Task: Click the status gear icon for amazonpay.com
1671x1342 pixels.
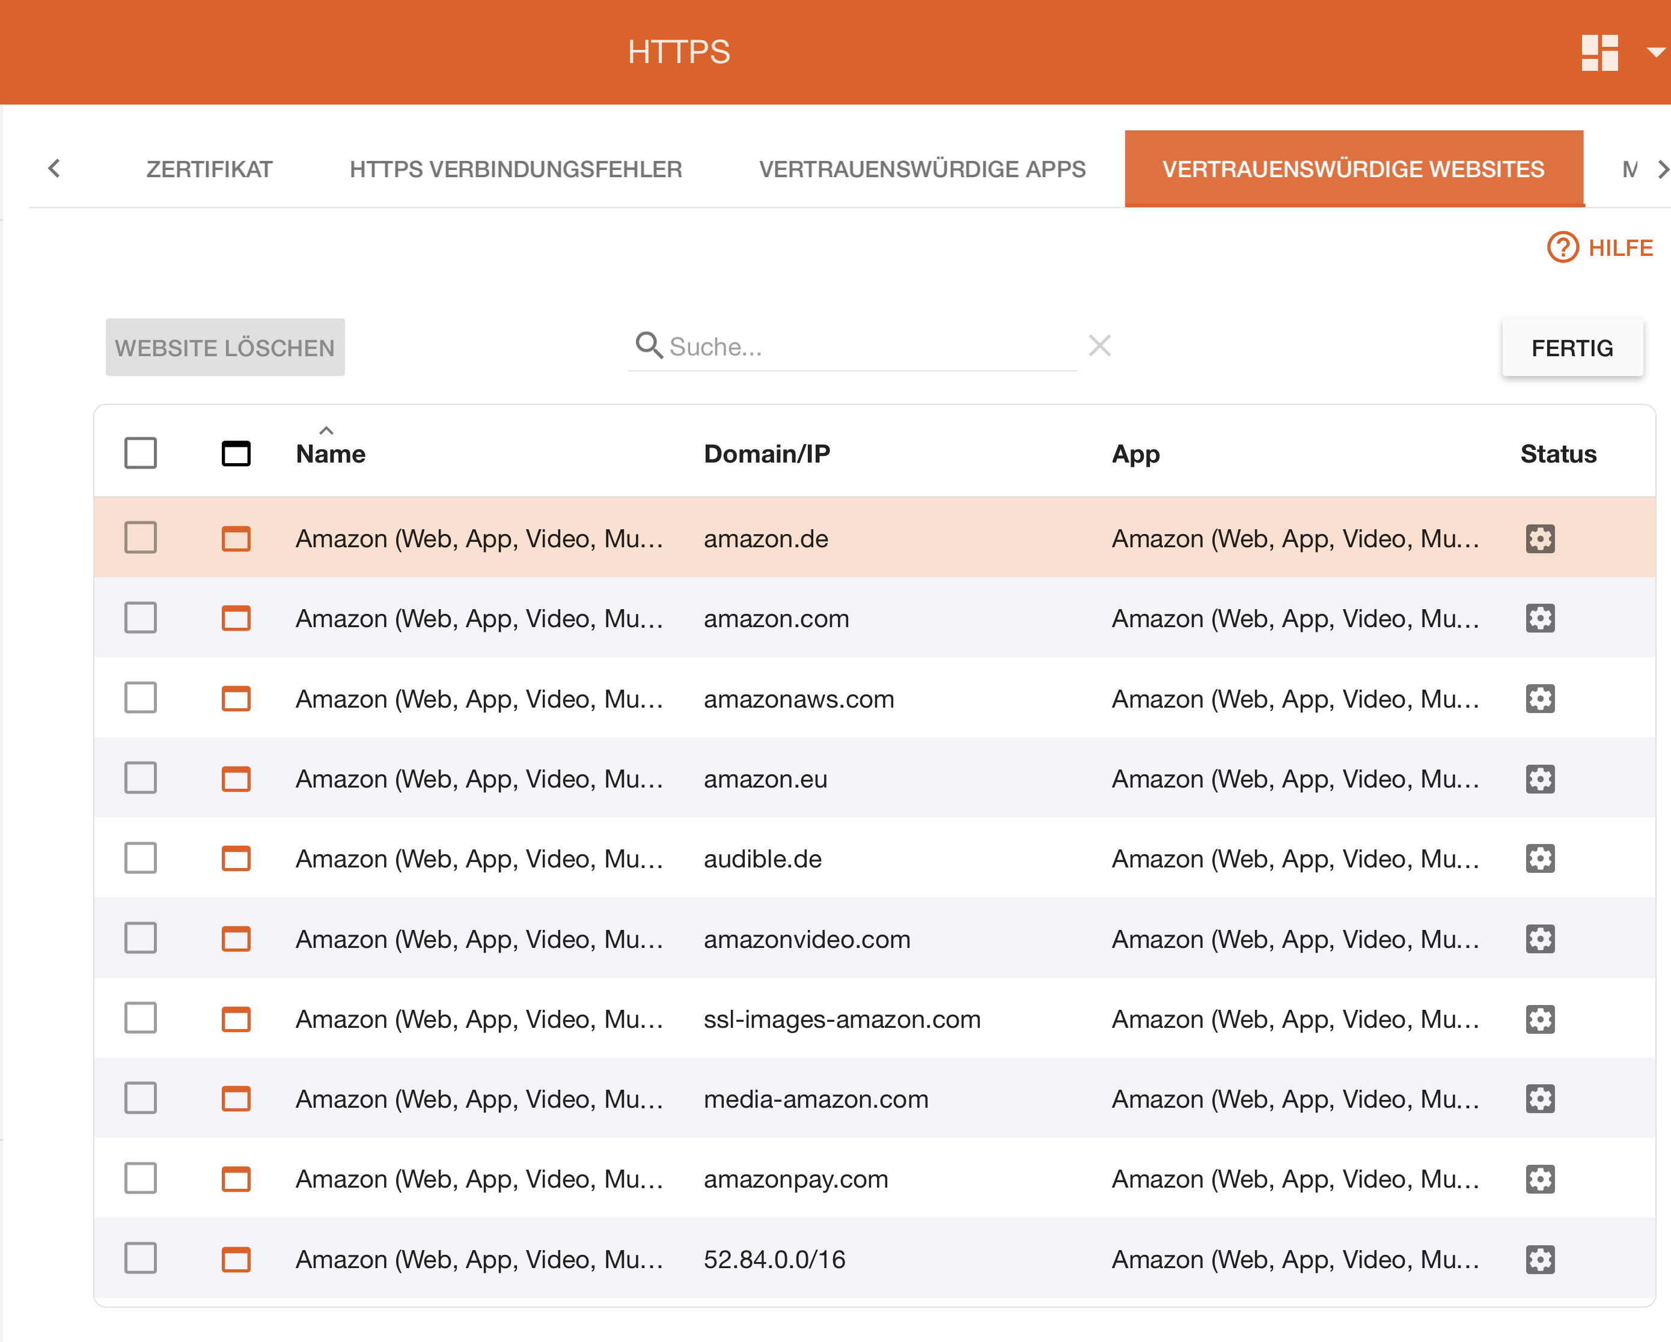Action: point(1540,1179)
